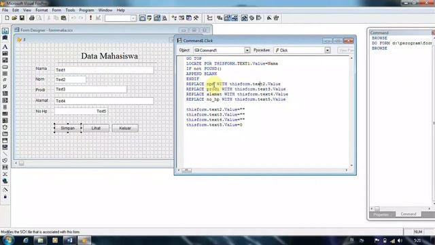Click the code editor vertical scrollbar down arrow
Image resolution: width=435 pixels, height=245 pixels.
click(351, 165)
